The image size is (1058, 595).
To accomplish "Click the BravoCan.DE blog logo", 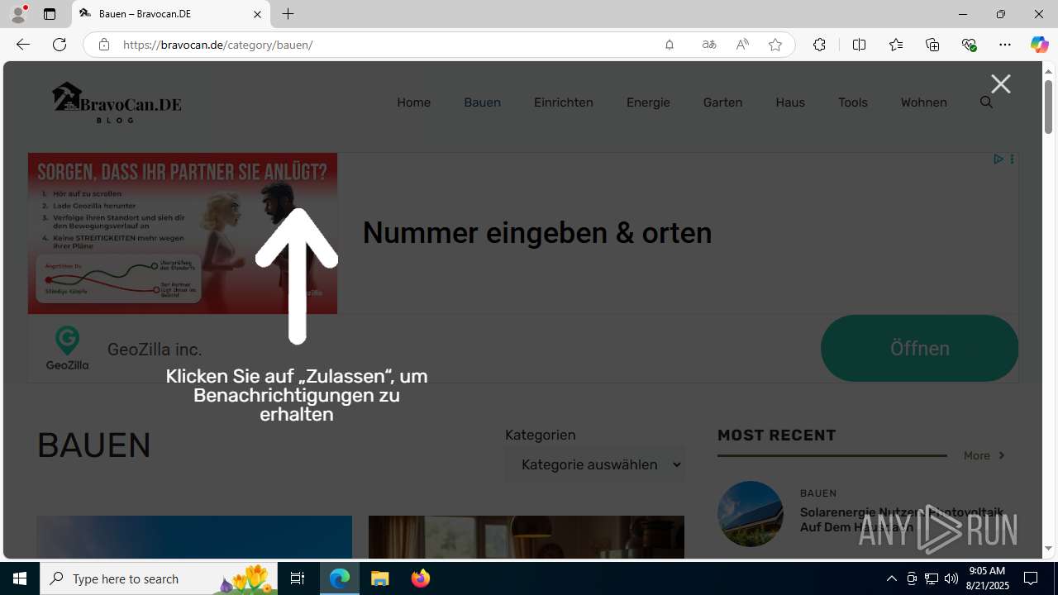I will [x=116, y=102].
